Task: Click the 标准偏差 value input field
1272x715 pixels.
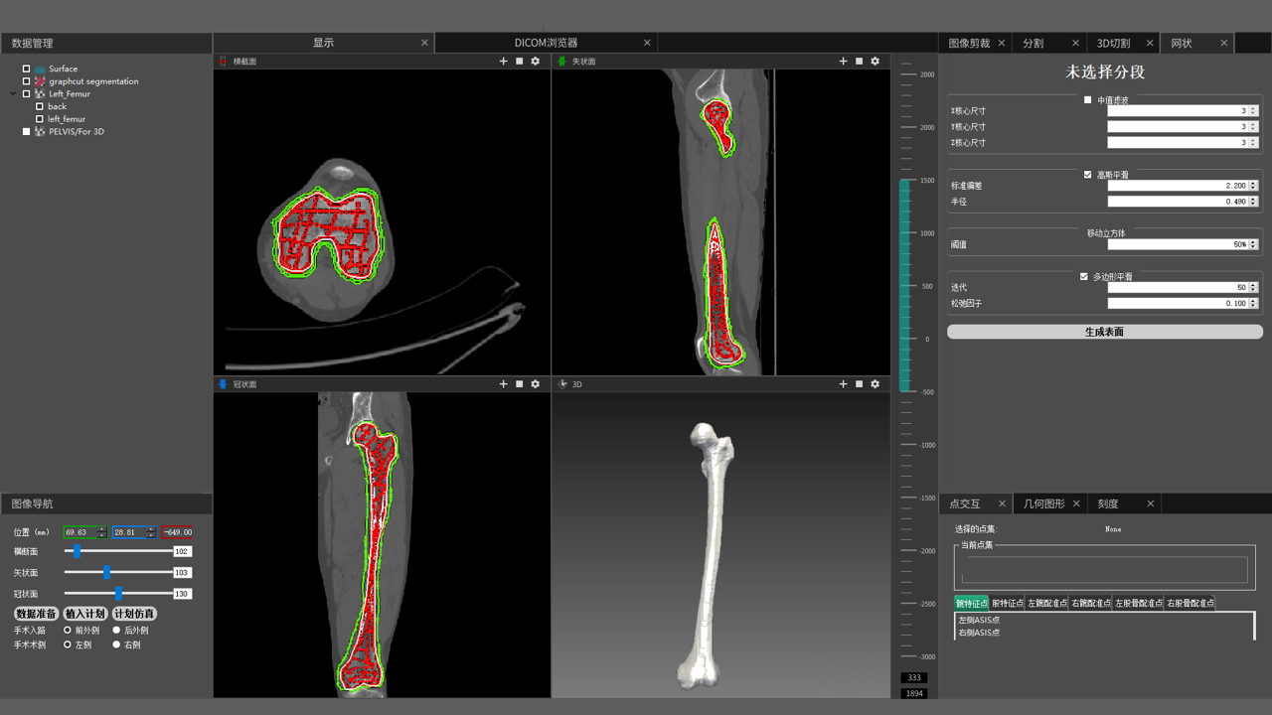Action: pyautogui.click(x=1177, y=186)
